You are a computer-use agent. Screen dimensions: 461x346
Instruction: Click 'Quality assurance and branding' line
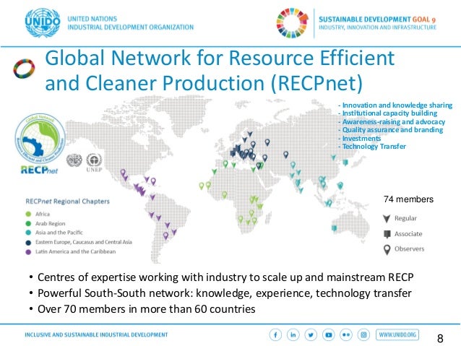coord(390,130)
